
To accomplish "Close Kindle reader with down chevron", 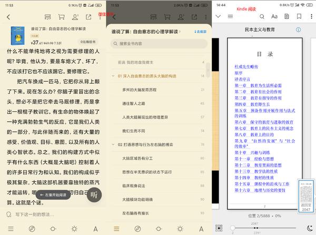I will point(218,16).
